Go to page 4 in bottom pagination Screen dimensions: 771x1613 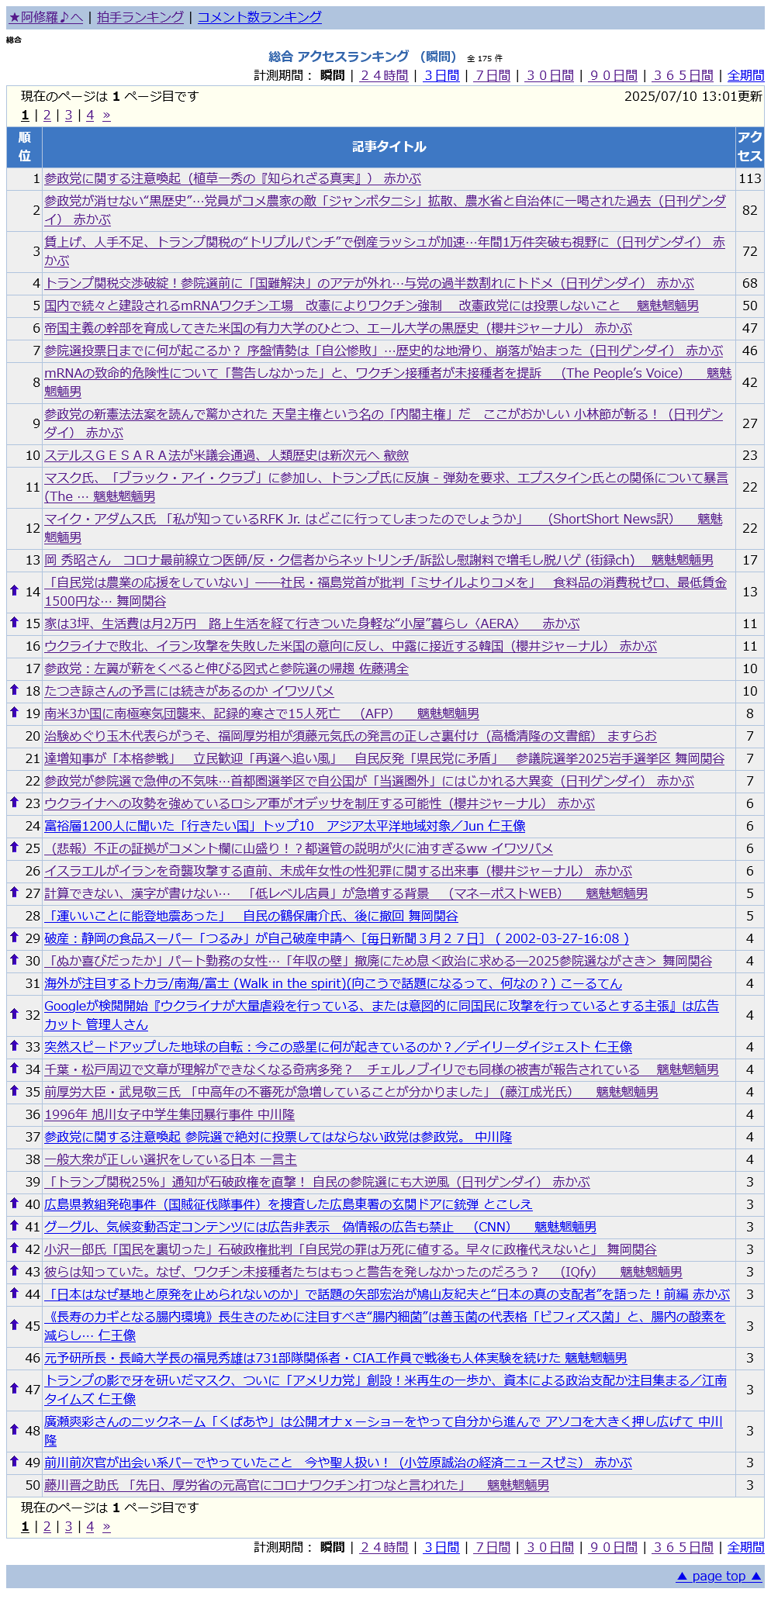tap(90, 1526)
